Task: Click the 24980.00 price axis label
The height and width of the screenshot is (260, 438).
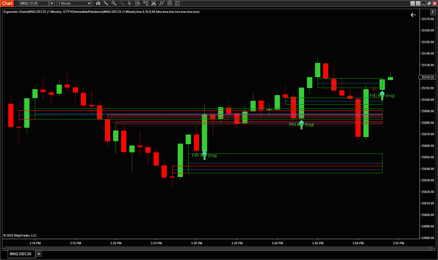Action: 427,238
